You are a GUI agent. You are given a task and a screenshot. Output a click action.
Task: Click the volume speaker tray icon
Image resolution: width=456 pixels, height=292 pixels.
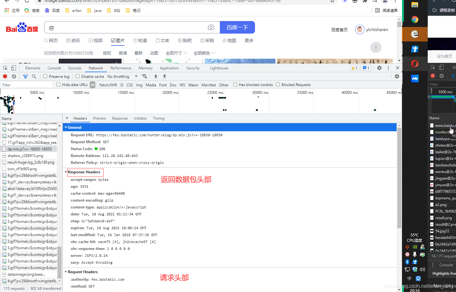pyautogui.click(x=422, y=269)
